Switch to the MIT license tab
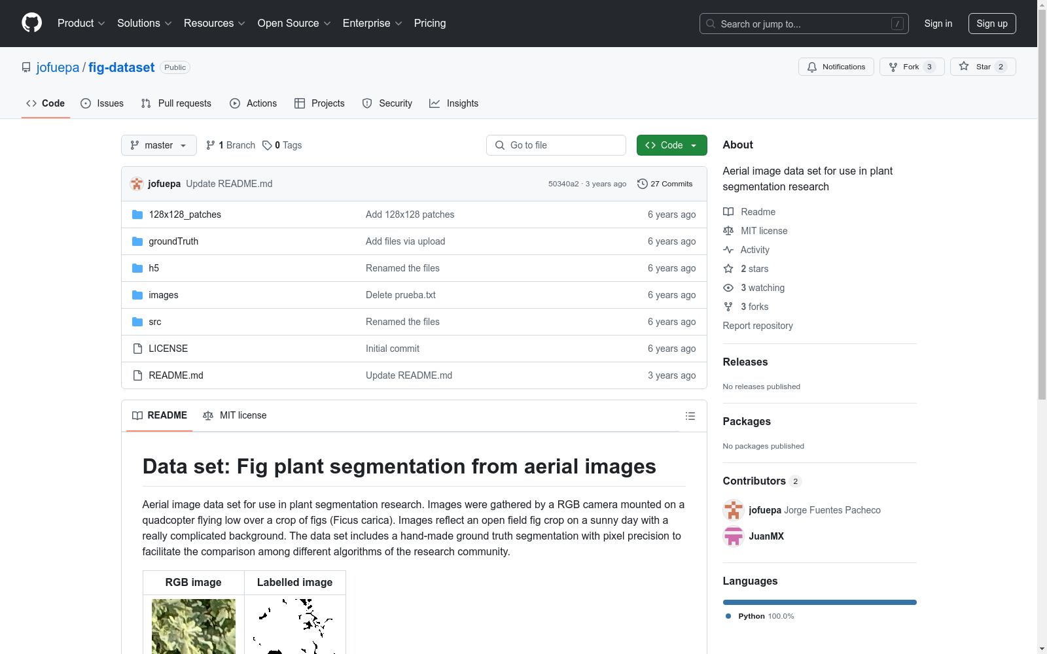 pos(235,415)
